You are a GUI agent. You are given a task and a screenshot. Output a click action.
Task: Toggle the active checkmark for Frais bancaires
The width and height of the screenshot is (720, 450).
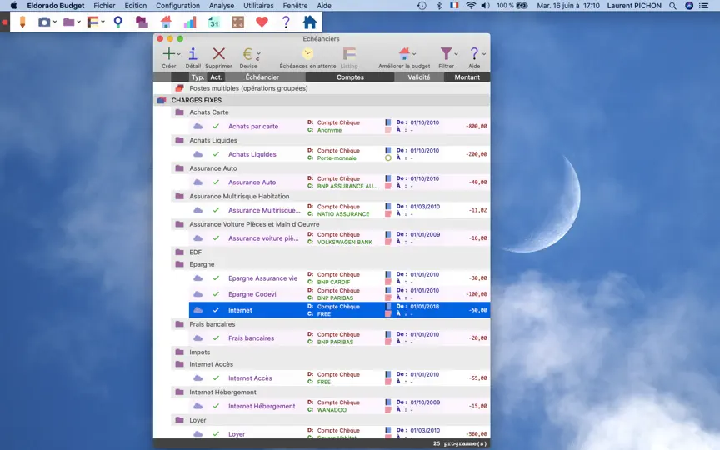216,338
